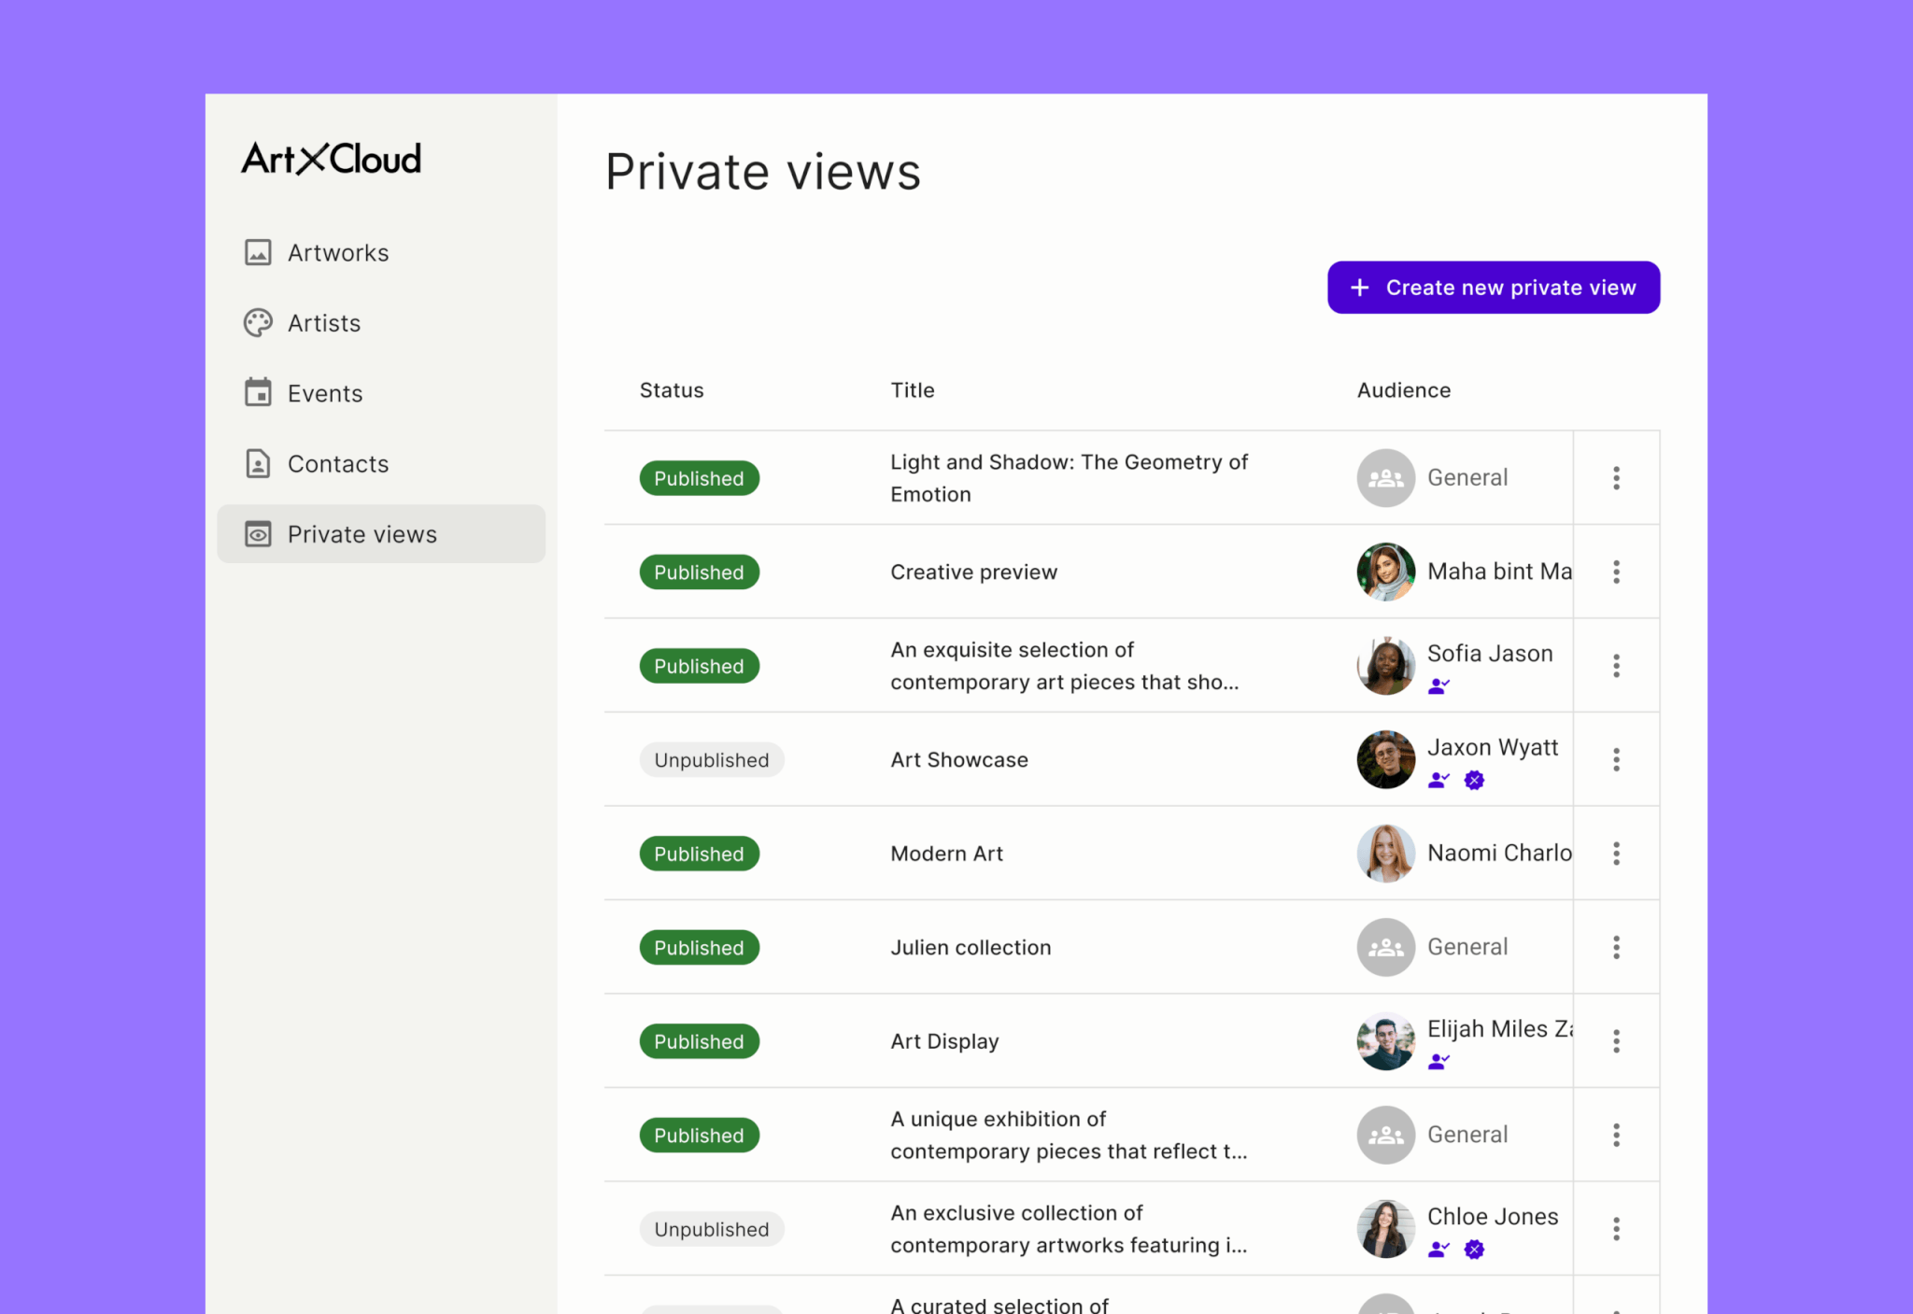Click Chloe Jones' profile picture
The width and height of the screenshot is (1913, 1314).
coord(1386,1229)
